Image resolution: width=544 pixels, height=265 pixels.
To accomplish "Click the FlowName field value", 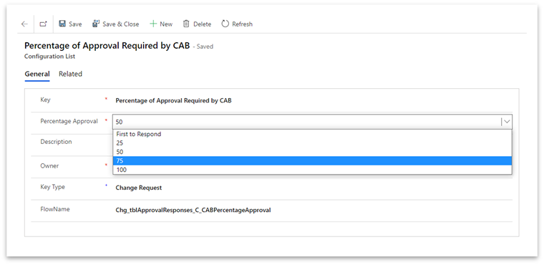I will (x=193, y=210).
